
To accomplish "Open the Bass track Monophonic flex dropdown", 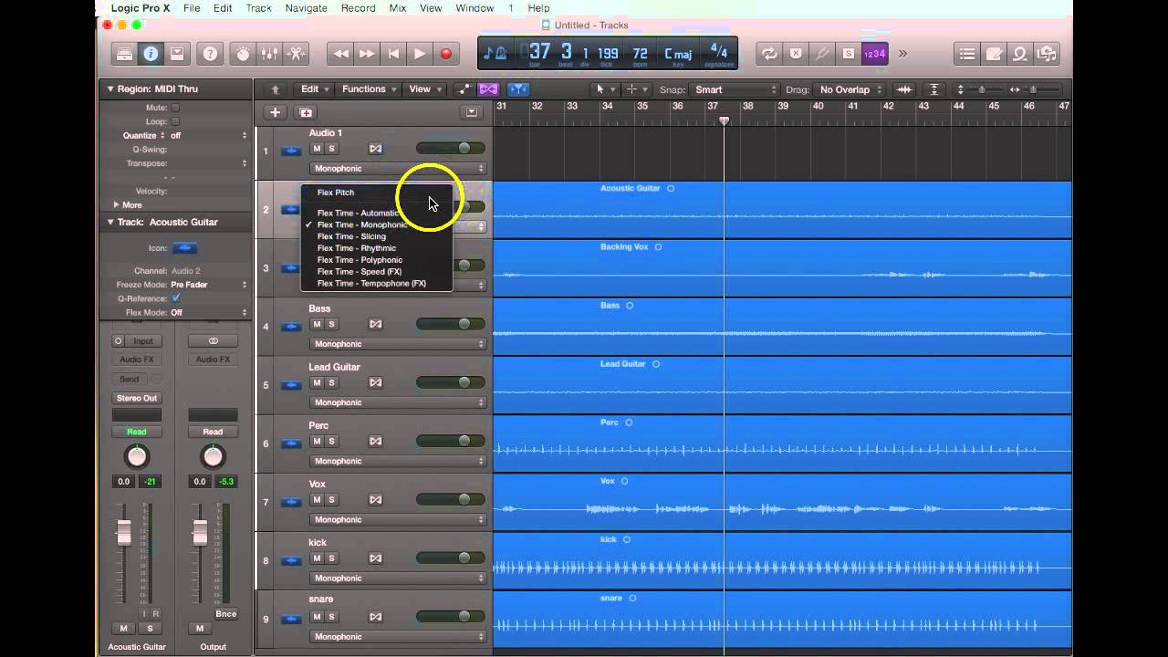I will click(398, 344).
